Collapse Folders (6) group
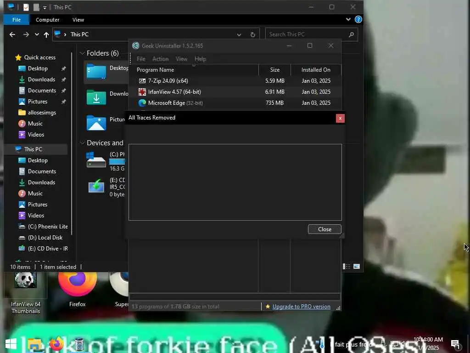The height and width of the screenshot is (353, 470). (x=82, y=53)
